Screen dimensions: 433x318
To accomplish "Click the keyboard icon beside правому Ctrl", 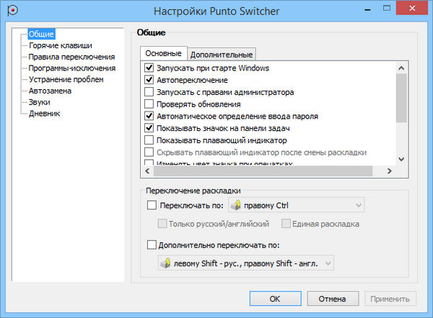I will click(235, 206).
